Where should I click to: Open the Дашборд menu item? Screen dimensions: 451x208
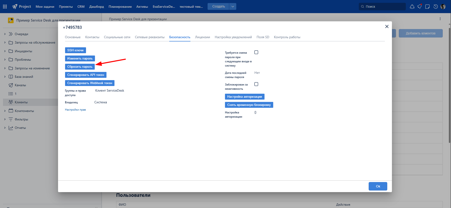pos(97,7)
